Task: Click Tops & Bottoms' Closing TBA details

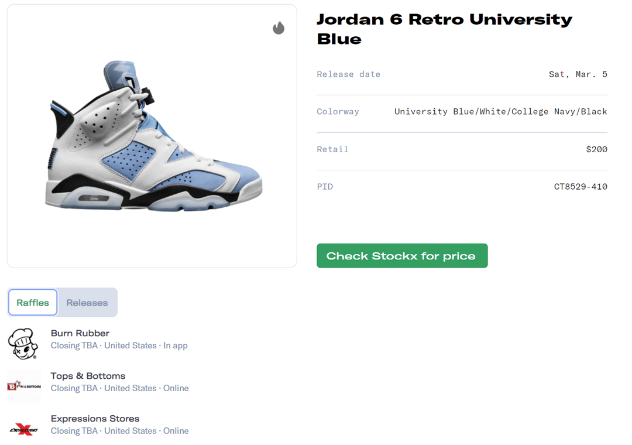Action: [119, 388]
